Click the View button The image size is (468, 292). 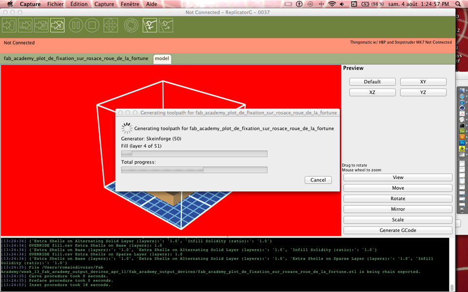click(x=398, y=177)
